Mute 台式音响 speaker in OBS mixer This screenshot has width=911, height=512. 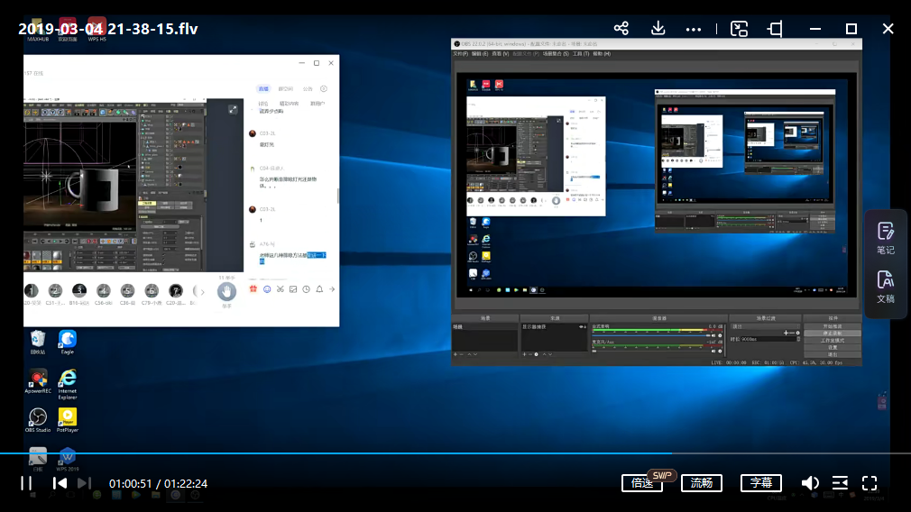(x=714, y=335)
